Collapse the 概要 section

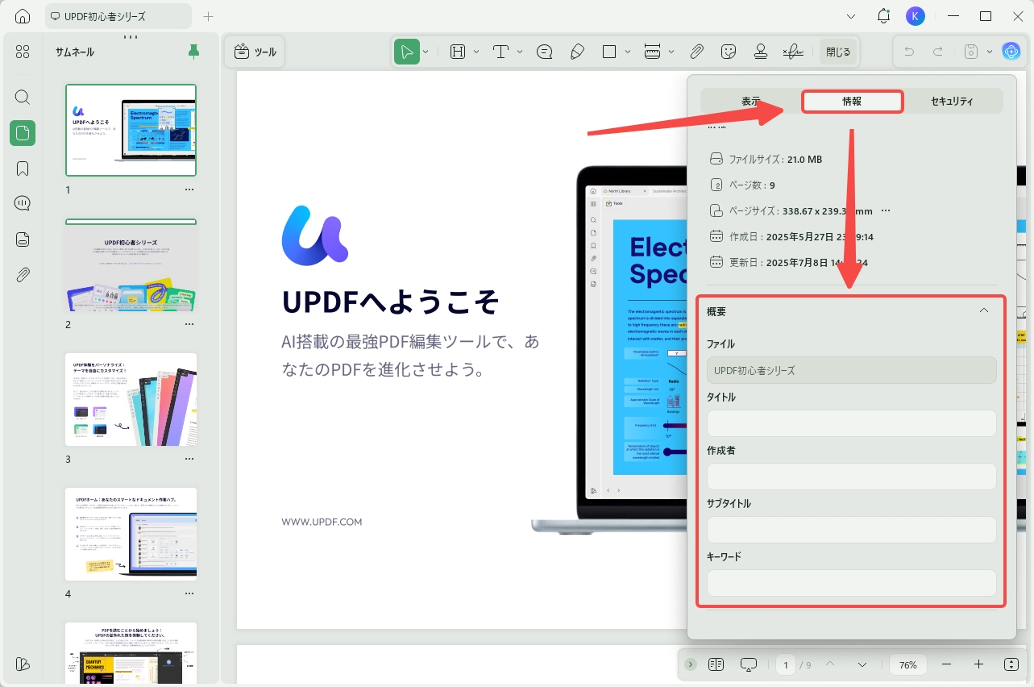[983, 310]
